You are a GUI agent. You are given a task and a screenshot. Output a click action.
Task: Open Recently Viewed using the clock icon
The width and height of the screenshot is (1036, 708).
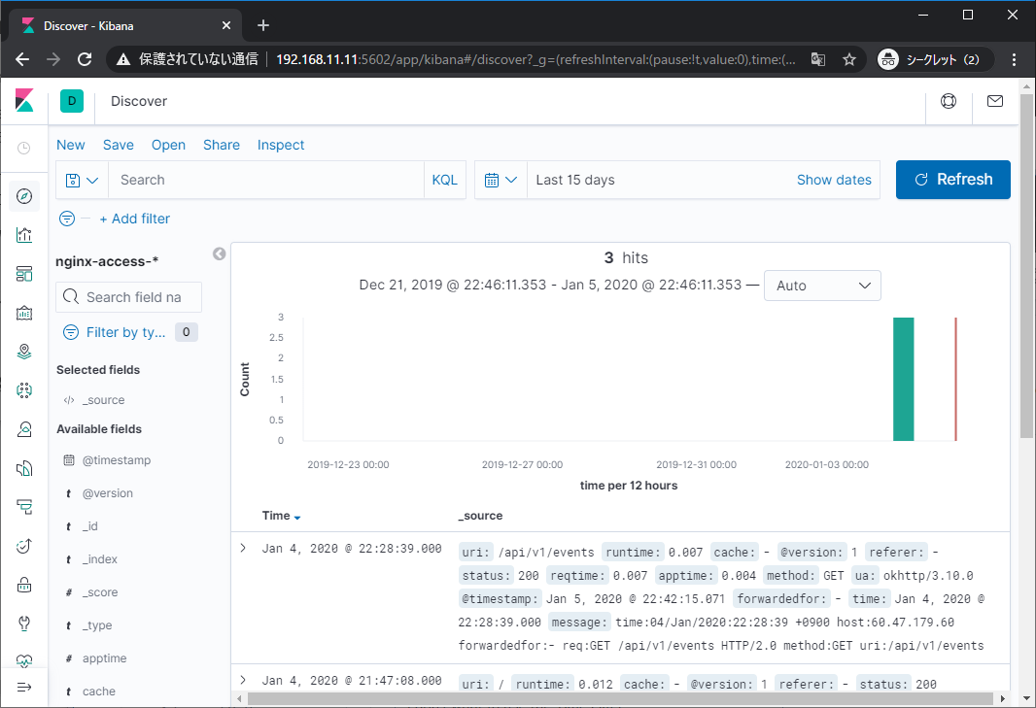tap(24, 148)
